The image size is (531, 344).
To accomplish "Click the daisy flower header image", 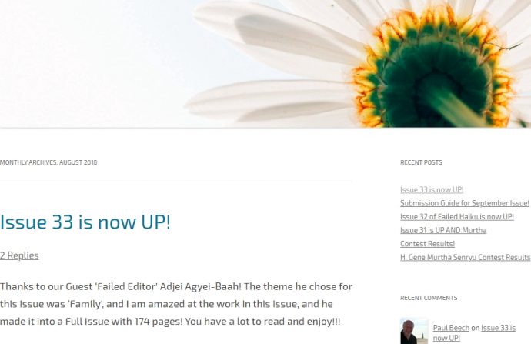I will [265, 64].
